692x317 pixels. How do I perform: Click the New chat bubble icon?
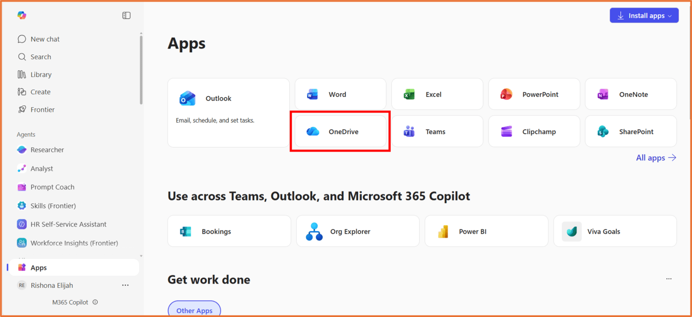tap(22, 39)
